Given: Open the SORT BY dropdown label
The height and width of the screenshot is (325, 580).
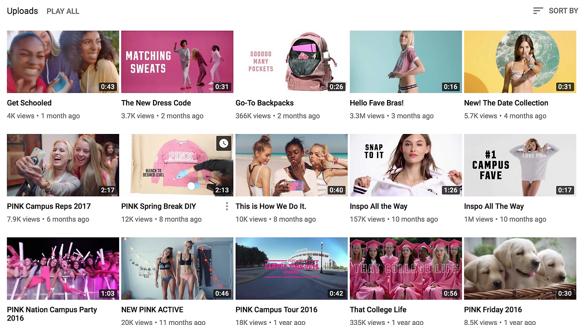Looking at the screenshot, I should click(563, 11).
